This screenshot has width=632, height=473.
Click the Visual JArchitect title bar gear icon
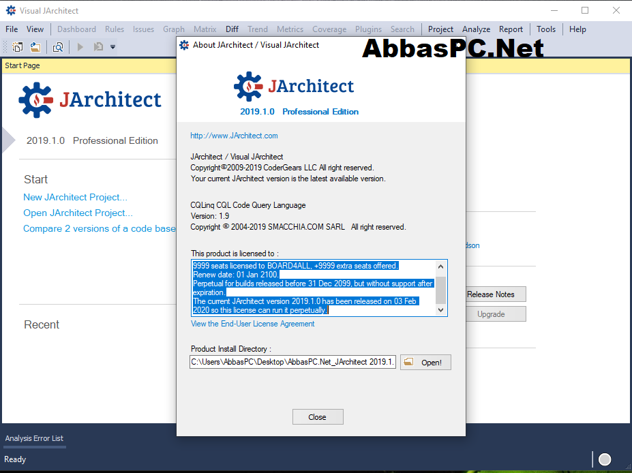pos(11,10)
